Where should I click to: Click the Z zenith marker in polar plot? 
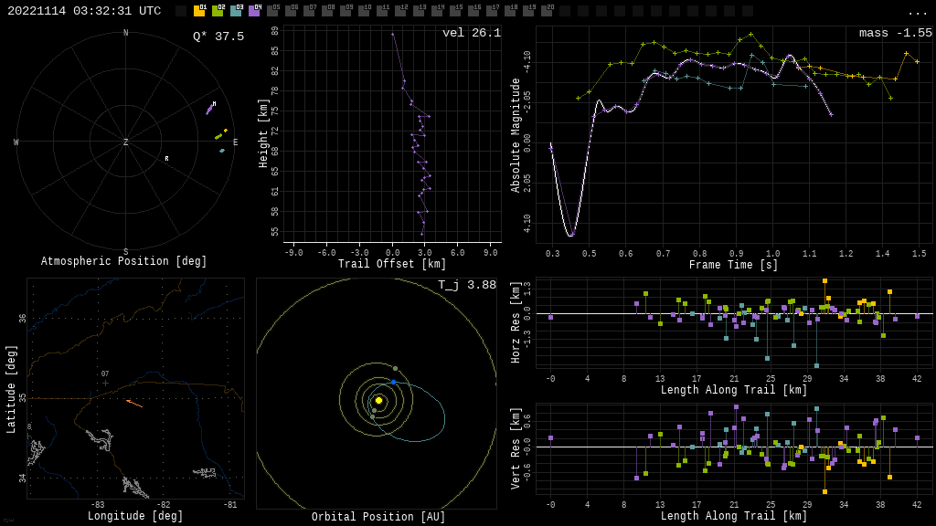126,142
